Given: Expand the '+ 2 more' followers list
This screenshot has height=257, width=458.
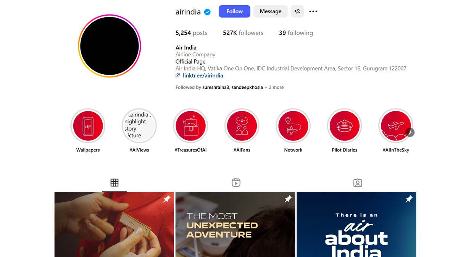Looking at the screenshot, I should 274,87.
